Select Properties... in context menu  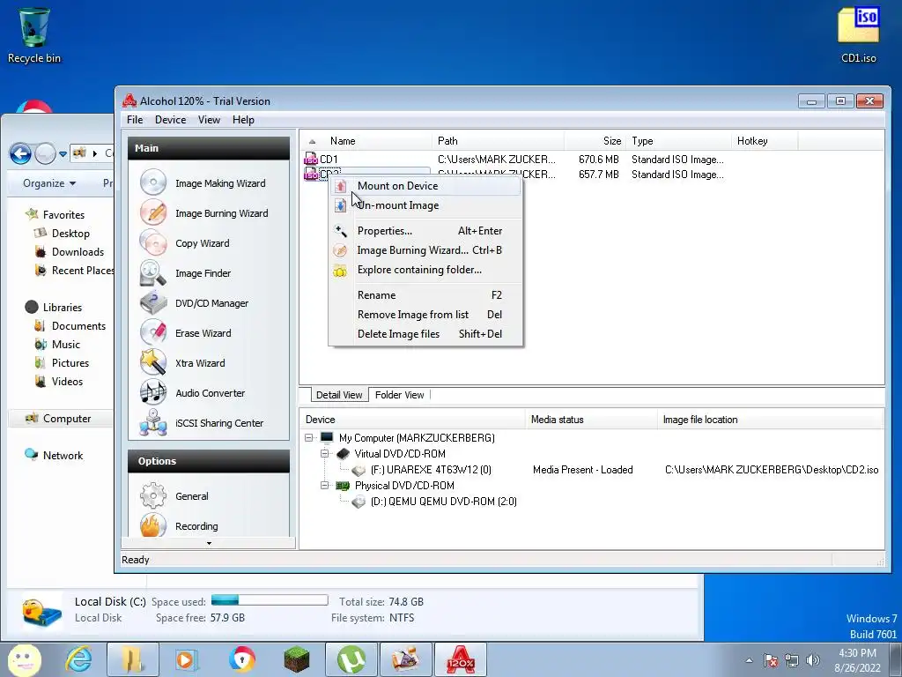(x=425, y=231)
